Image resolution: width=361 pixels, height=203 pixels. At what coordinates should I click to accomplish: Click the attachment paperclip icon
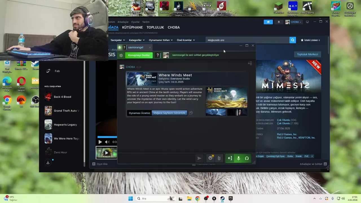219,158
